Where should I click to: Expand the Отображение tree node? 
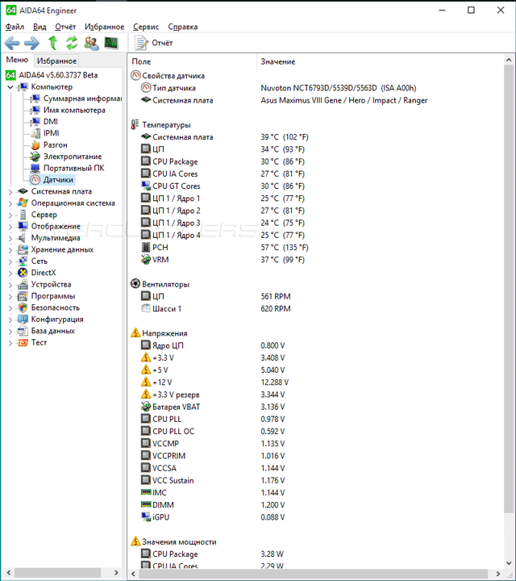pyautogui.click(x=10, y=227)
